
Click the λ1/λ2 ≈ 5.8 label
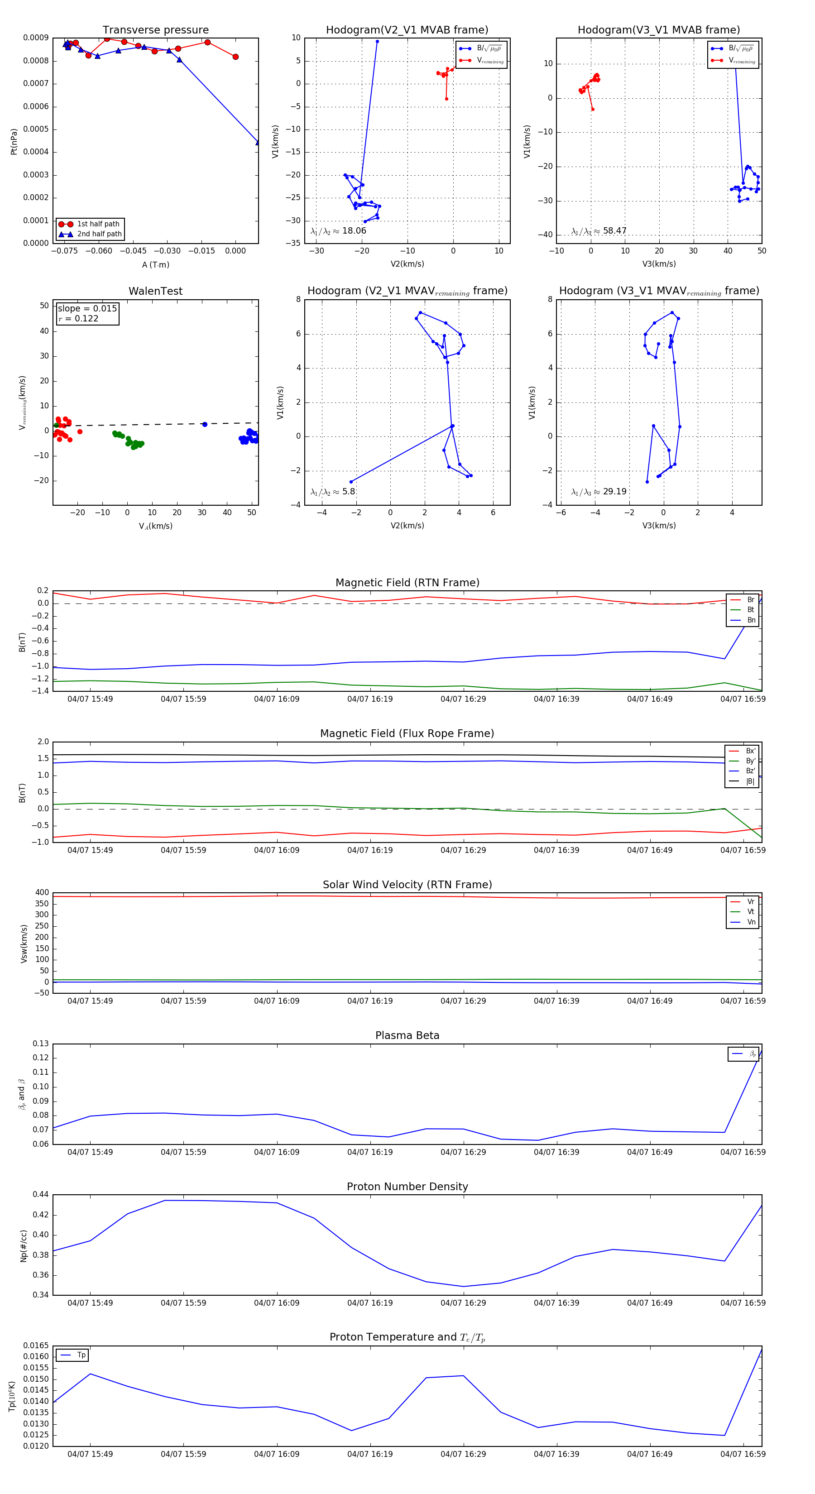tap(333, 492)
